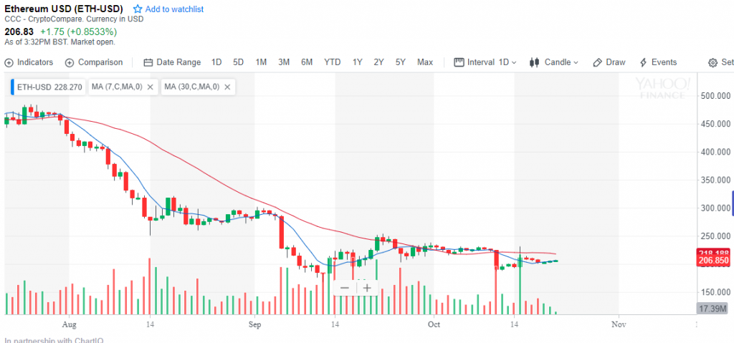Click the Sep date axis label
734x343 pixels.
[x=254, y=324]
